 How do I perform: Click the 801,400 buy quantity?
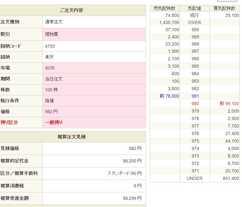coord(231,178)
